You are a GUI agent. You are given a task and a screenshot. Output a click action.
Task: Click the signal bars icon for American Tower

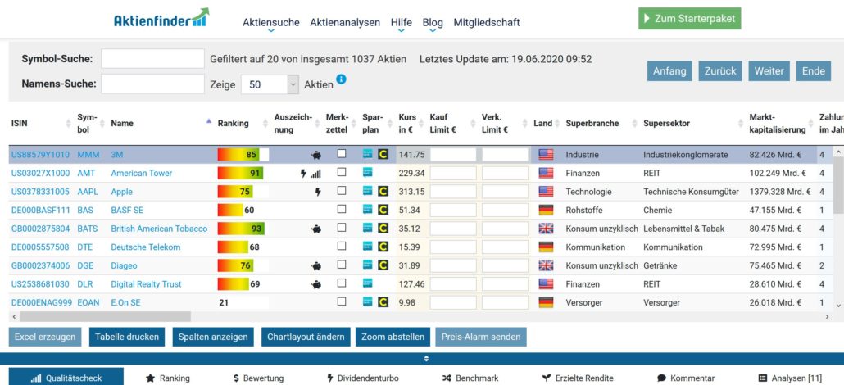coord(316,174)
